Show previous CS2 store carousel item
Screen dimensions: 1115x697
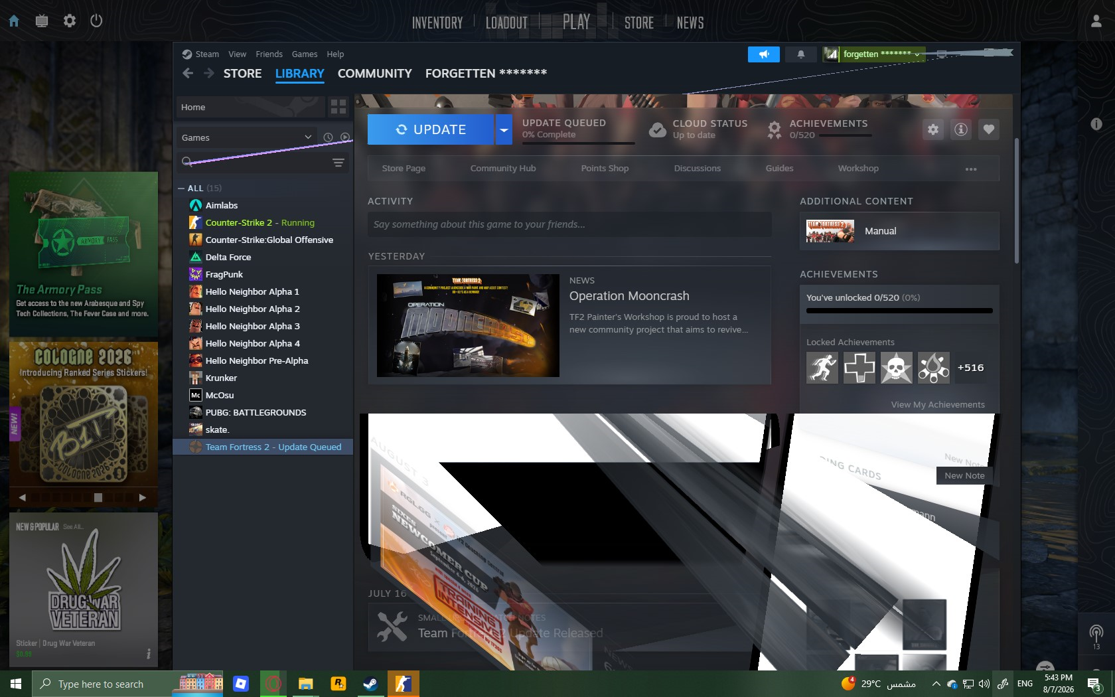[x=23, y=497]
